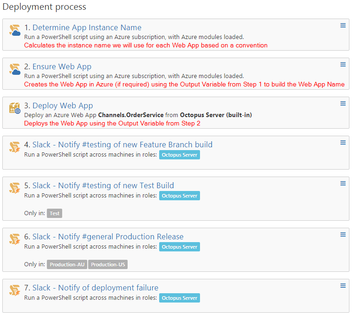Open the Ensure Web App step
Screen dimensions: 355x316
[62, 66]
